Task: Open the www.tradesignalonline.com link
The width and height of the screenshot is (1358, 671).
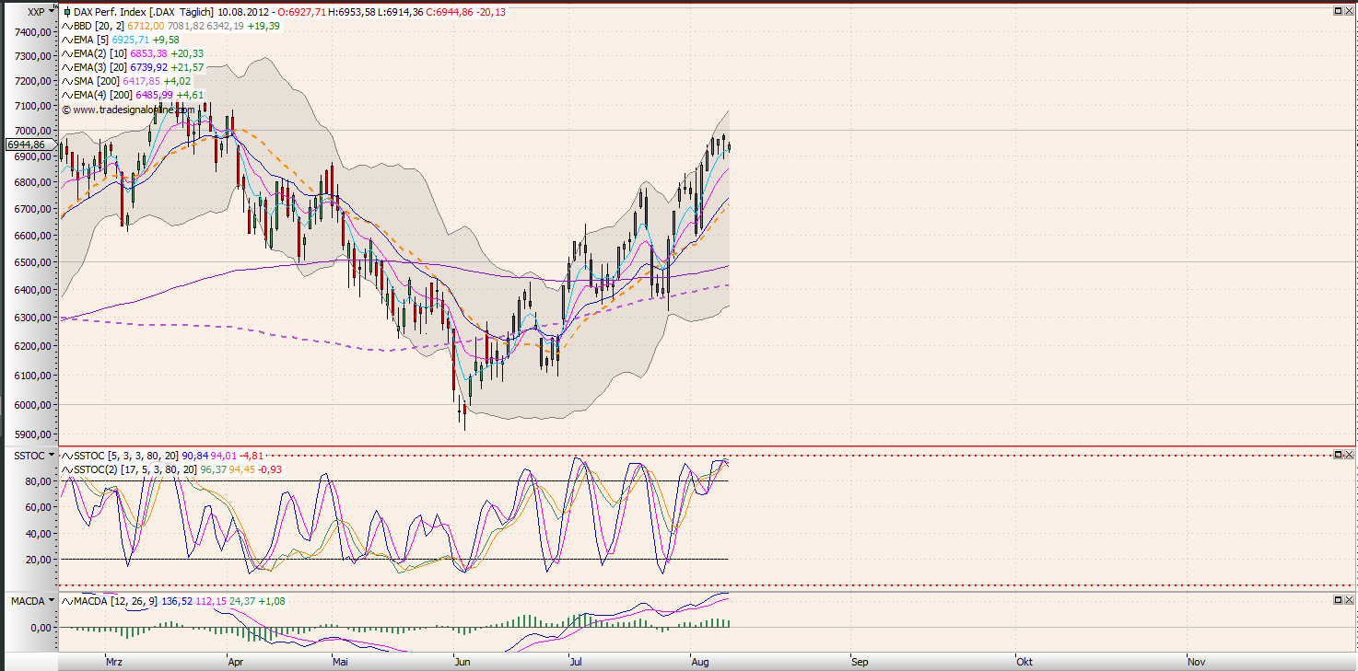Action: (x=128, y=110)
